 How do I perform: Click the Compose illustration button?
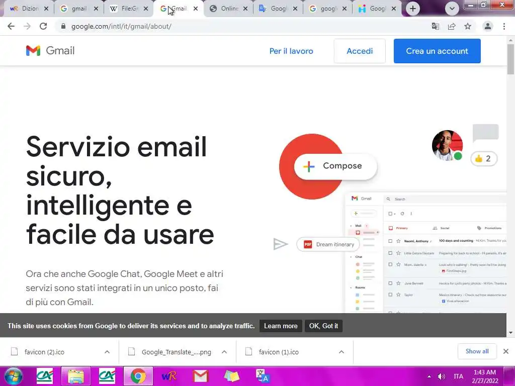tap(335, 166)
